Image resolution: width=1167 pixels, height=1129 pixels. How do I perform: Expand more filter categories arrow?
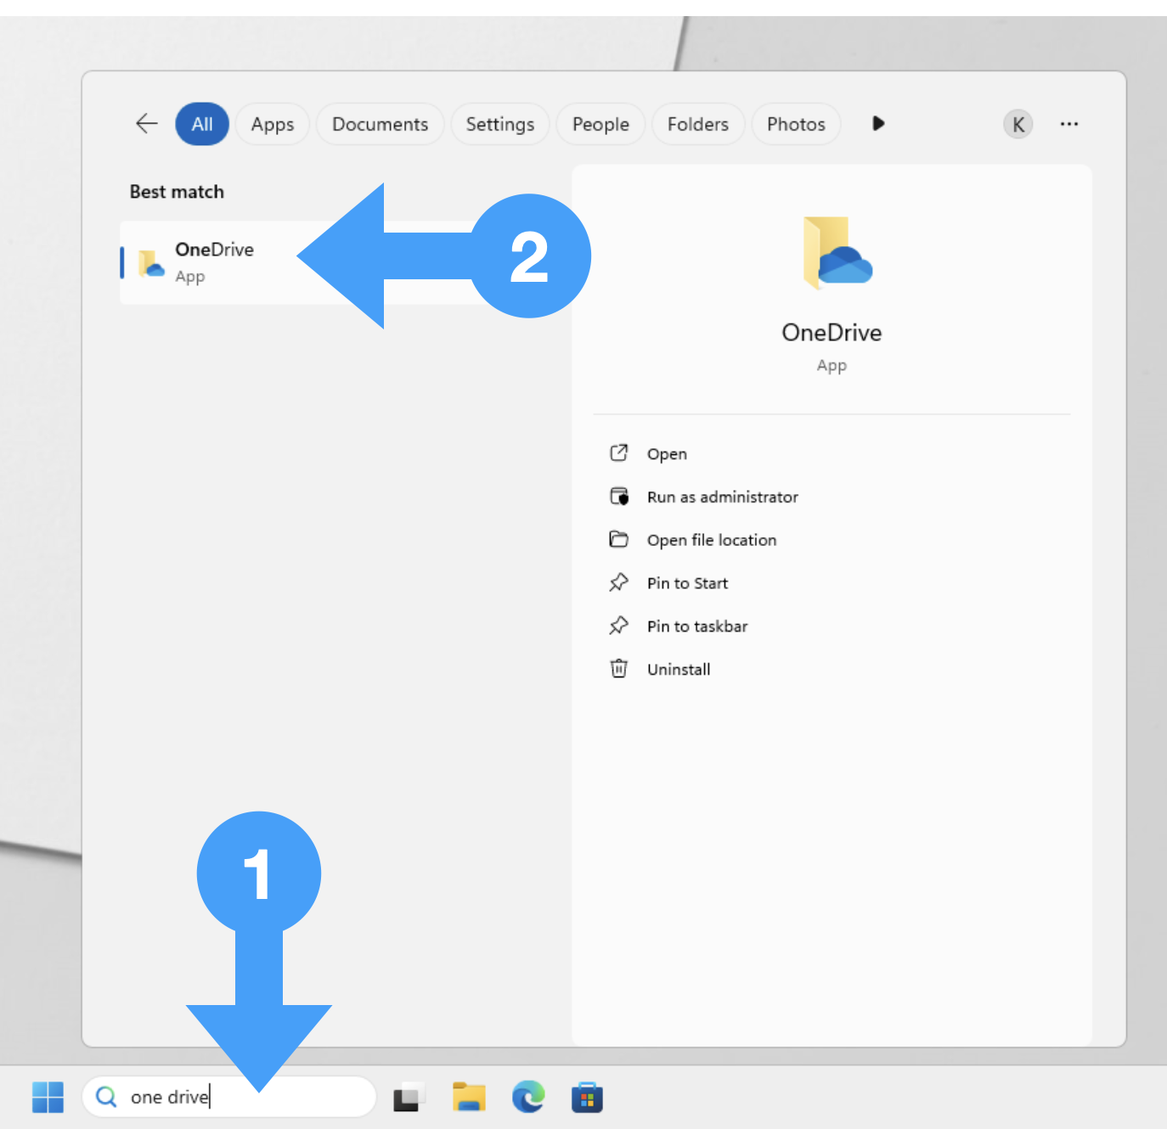click(878, 124)
